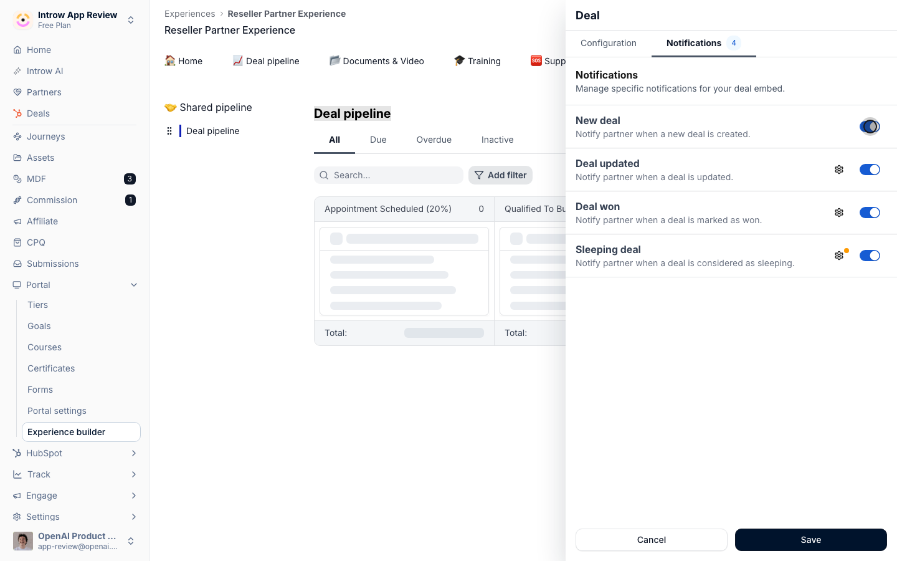This screenshot has width=897, height=561.
Task: Click the Partners sidebar icon
Action: click(x=17, y=92)
